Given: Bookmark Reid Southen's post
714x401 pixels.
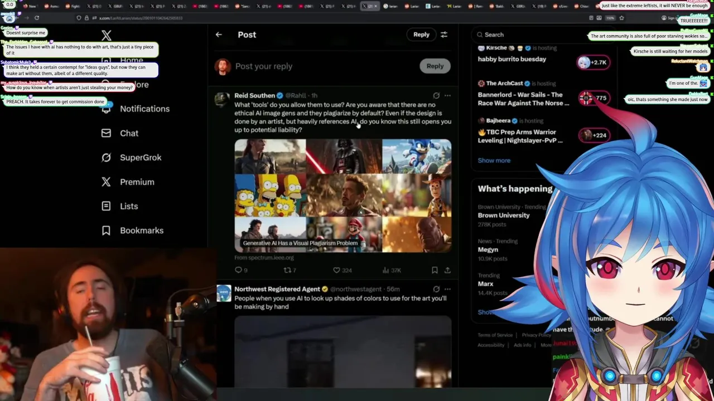Looking at the screenshot, I should point(435,270).
